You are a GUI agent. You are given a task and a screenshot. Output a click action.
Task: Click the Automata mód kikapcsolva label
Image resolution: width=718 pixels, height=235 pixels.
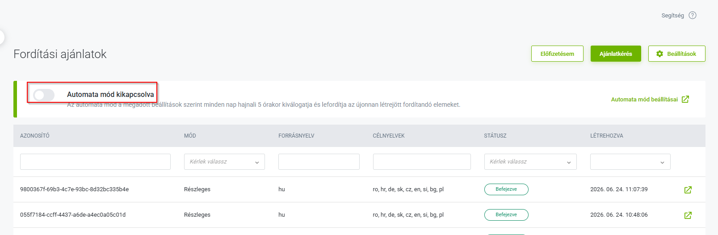point(110,95)
